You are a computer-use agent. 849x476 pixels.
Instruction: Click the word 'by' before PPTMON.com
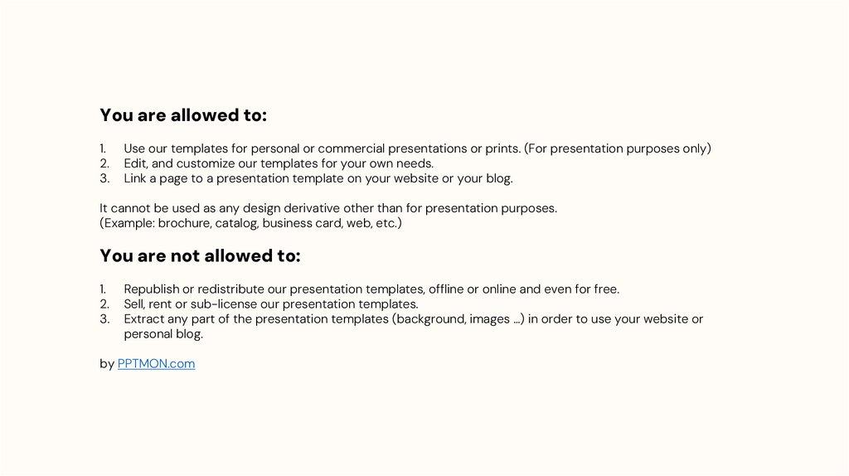(107, 363)
